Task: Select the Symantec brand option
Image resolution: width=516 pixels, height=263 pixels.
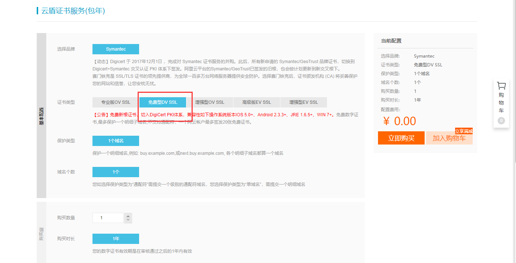Action: pos(116,49)
